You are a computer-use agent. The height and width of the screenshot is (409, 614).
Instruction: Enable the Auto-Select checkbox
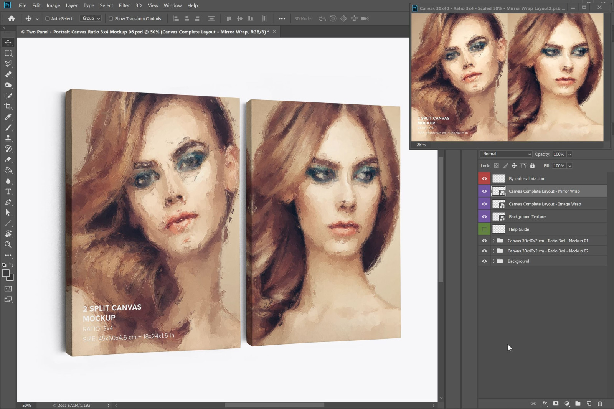47,18
